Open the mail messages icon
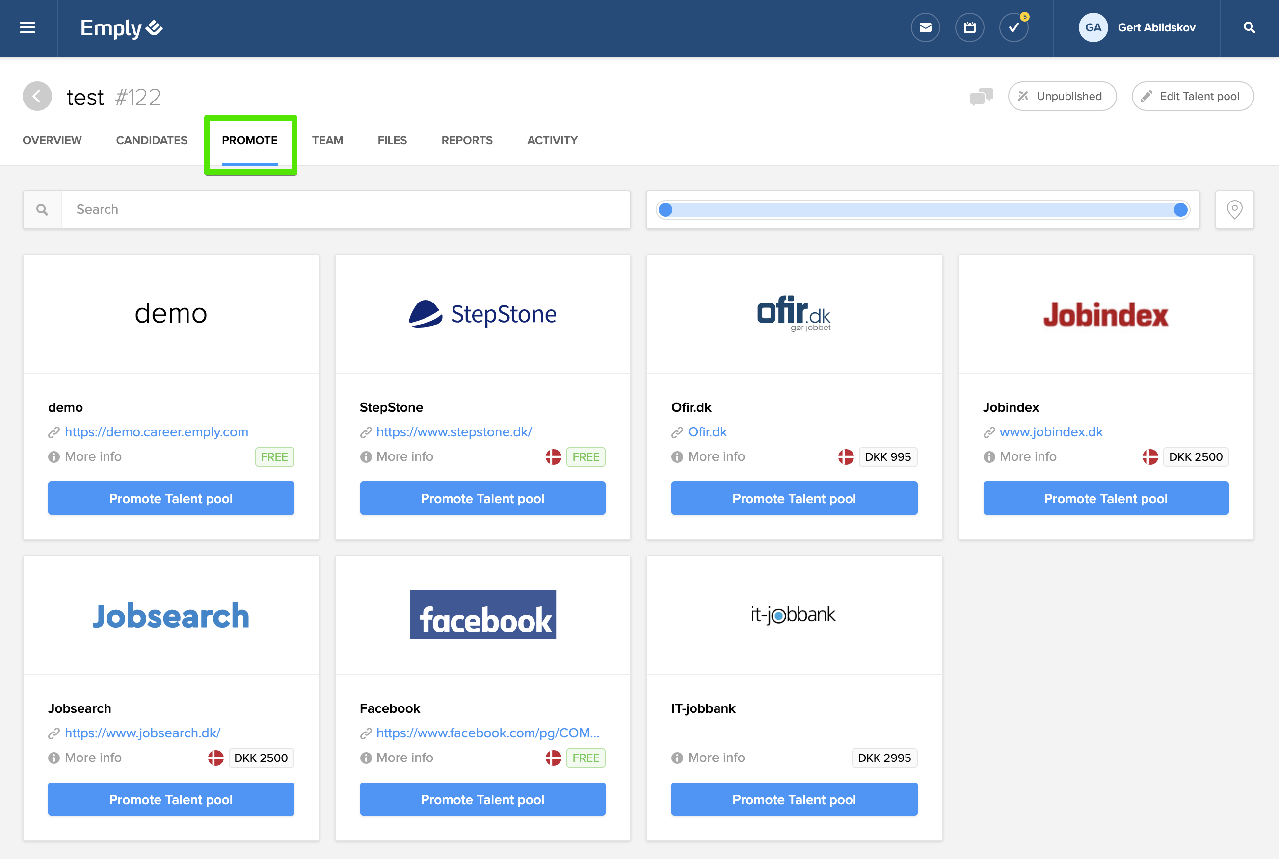The height and width of the screenshot is (859, 1279). pyautogui.click(x=926, y=27)
